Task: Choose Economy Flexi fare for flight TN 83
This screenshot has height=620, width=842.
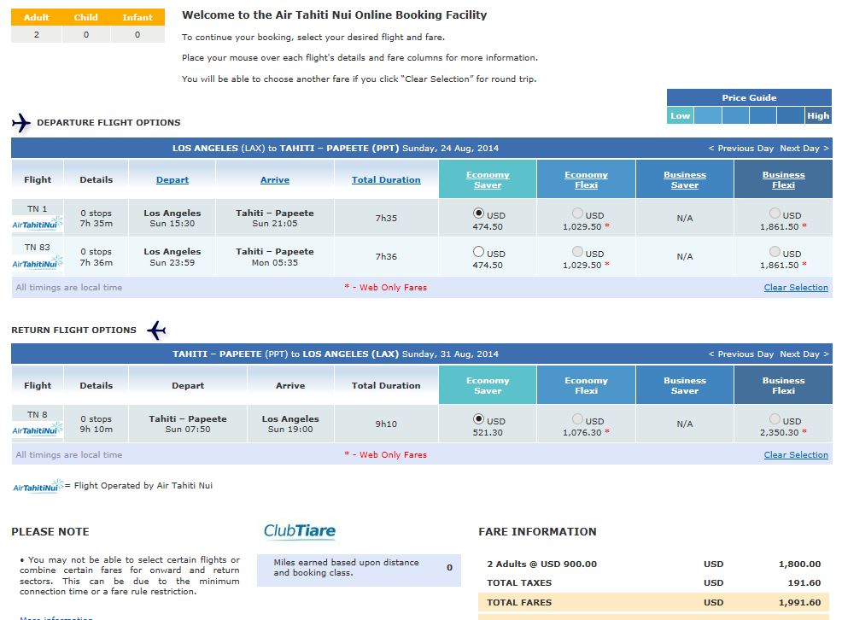Action: [x=577, y=252]
